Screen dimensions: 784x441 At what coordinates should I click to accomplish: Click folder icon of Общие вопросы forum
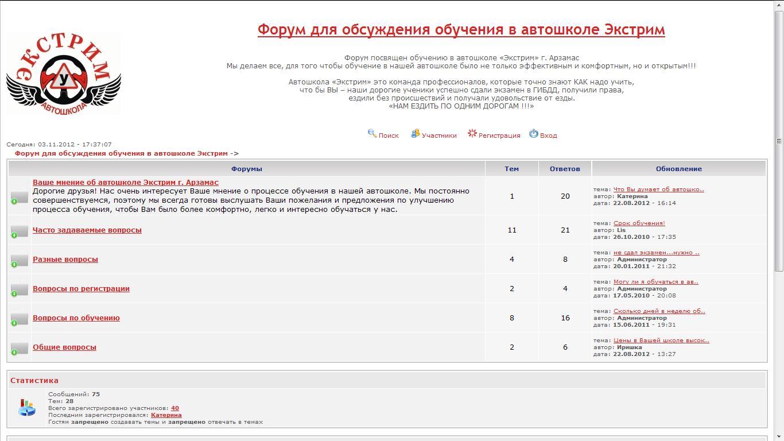20,348
